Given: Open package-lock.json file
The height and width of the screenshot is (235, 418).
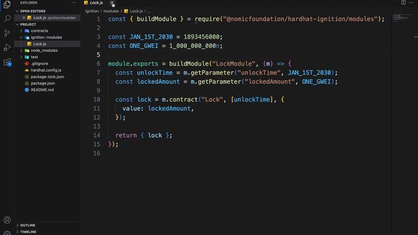Looking at the screenshot, I should (47, 77).
